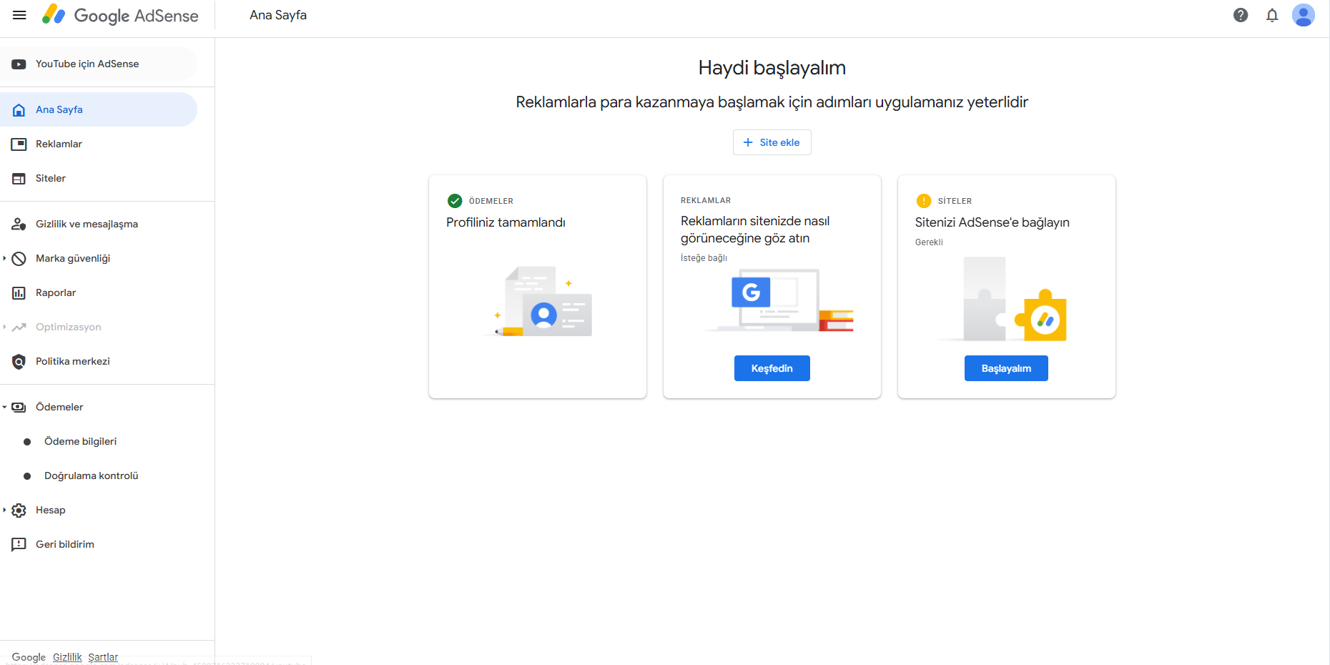Click the YouTube play icon in sidebar

click(x=19, y=64)
